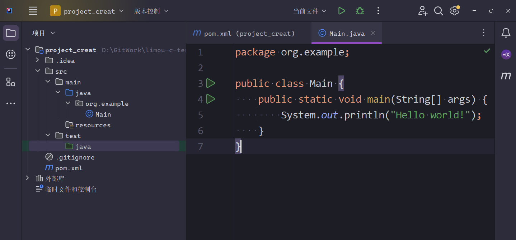Open the Notifications bell panel
Image resolution: width=516 pixels, height=240 pixels.
506,33
